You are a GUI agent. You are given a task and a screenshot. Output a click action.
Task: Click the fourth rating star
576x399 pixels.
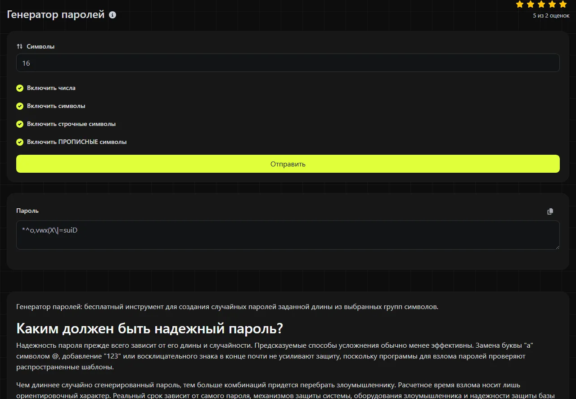pos(552,4)
